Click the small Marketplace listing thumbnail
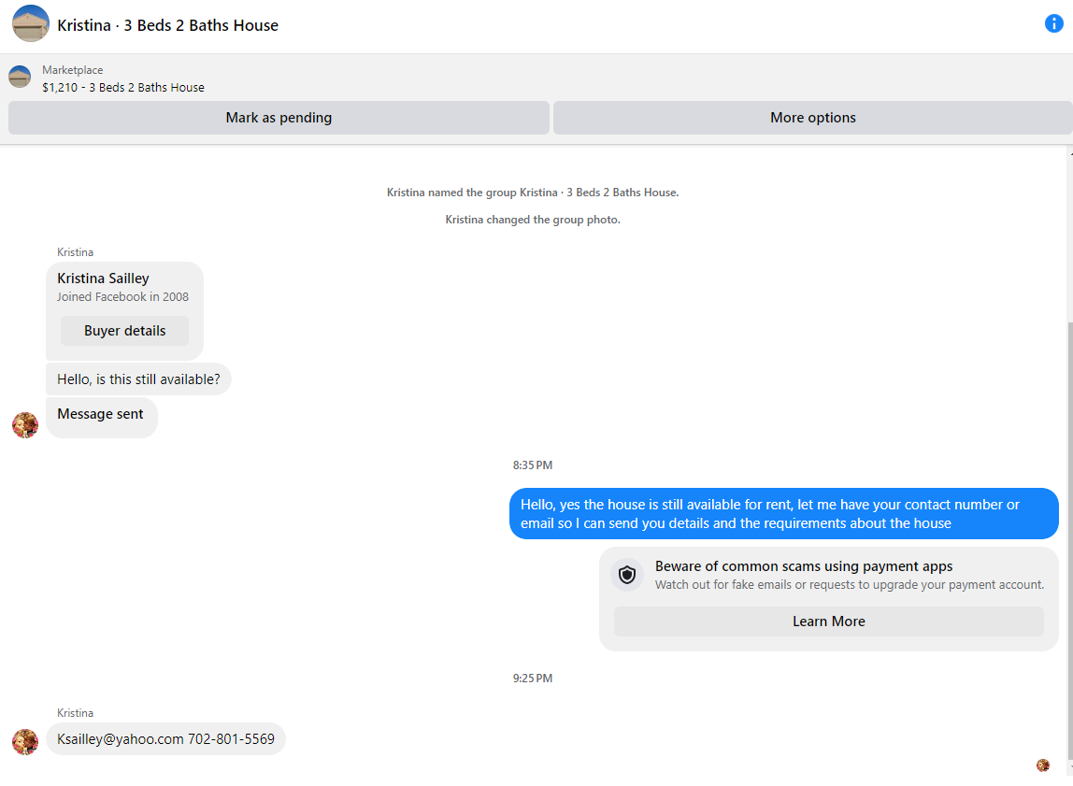 click(19, 77)
